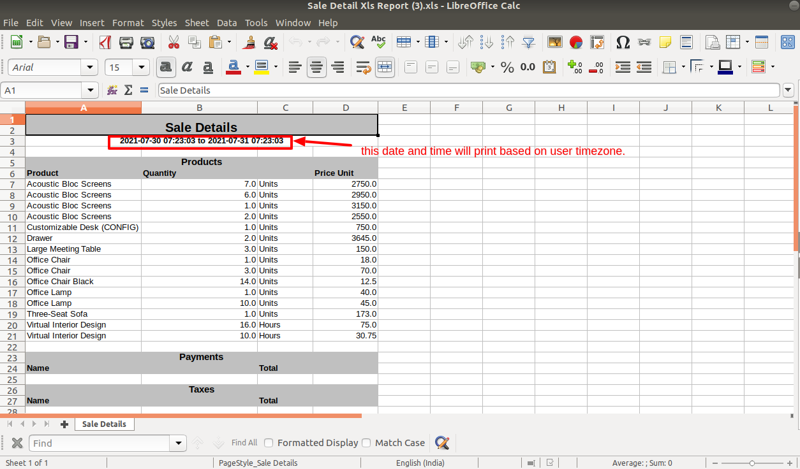Viewport: 800px width, 469px height.
Task: Insert a comment note
Action: click(x=665, y=43)
